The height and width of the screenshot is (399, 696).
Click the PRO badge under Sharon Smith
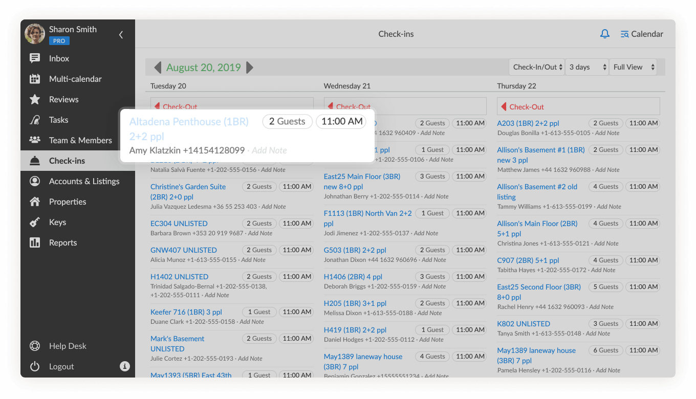coord(59,41)
